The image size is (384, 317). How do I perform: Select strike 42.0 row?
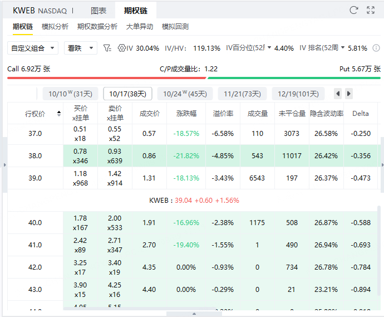coord(193,267)
